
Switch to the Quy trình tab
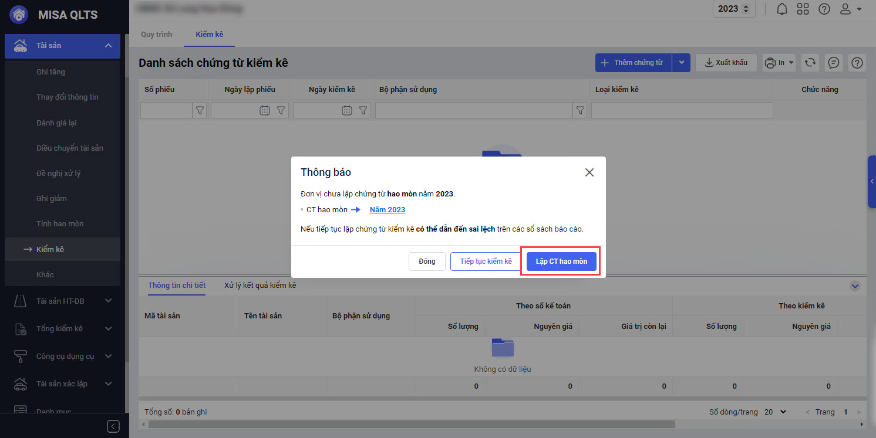click(156, 35)
